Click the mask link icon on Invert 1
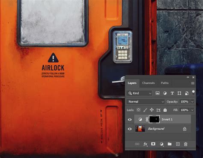The height and width of the screenshot is (158, 203). point(147,119)
